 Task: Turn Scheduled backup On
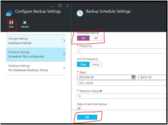click(x=83, y=38)
